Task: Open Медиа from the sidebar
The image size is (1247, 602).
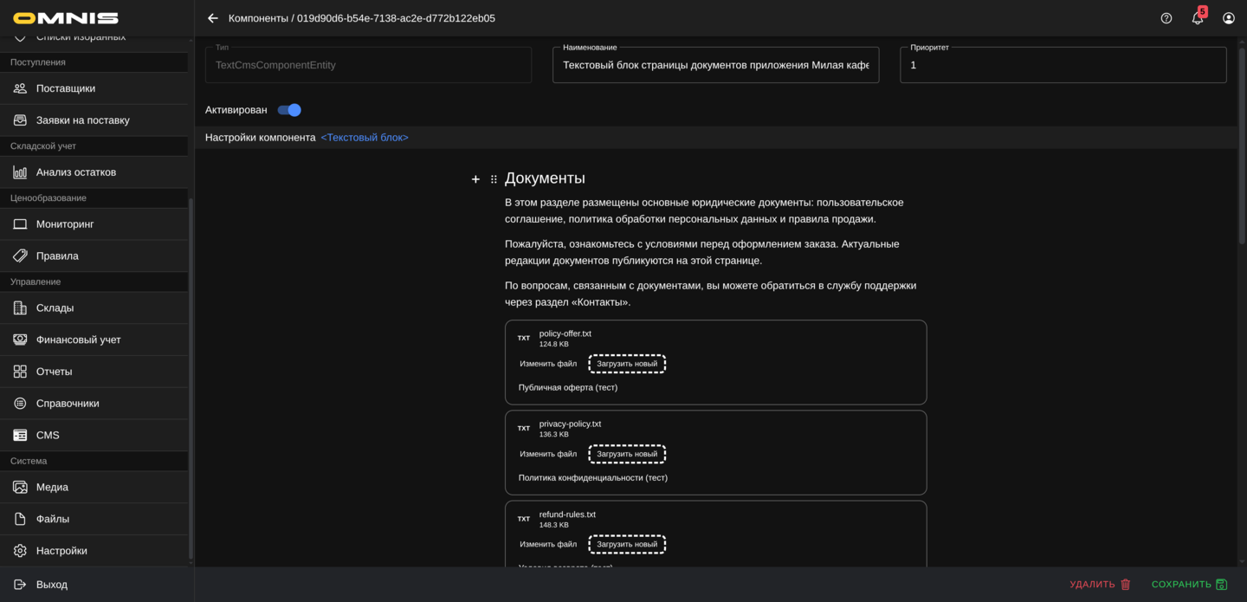Action: 52,487
